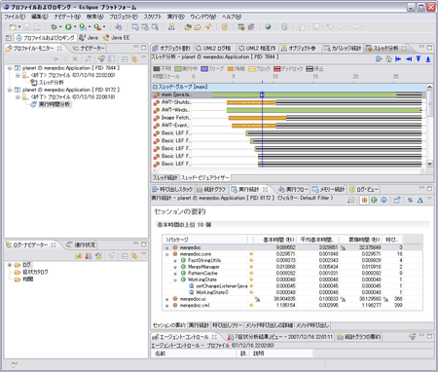Click the search flashlight icon in main toolbar

(207, 27)
